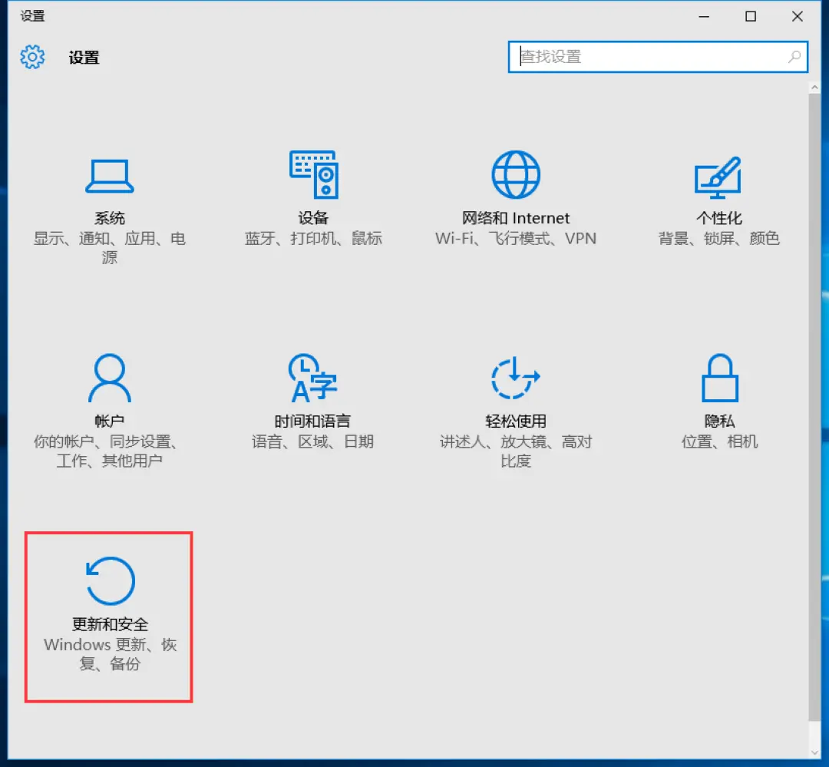Open the 设备 (Devices) settings icon

coord(313,175)
